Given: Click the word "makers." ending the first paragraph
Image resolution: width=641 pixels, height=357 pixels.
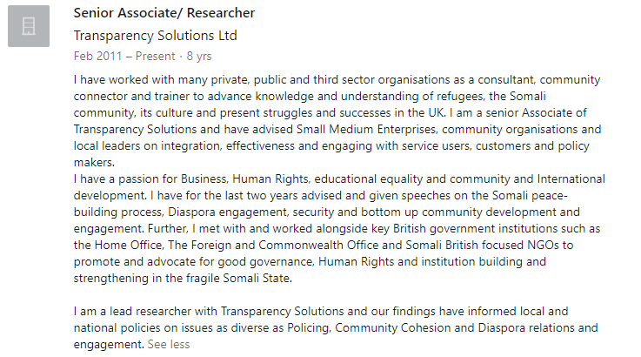Looking at the screenshot, I should [94, 163].
